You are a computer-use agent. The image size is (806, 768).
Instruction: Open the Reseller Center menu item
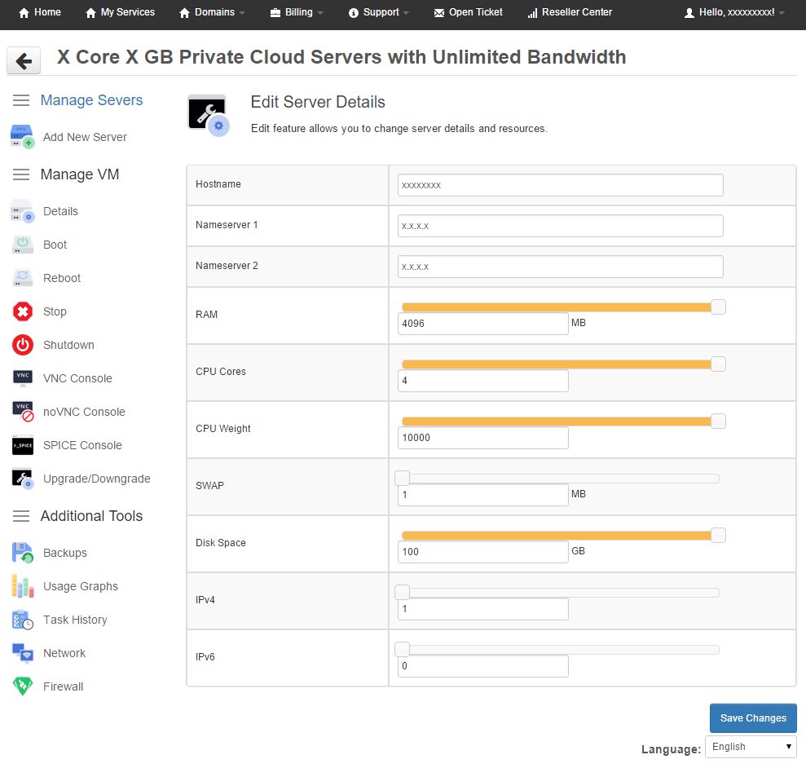point(570,13)
